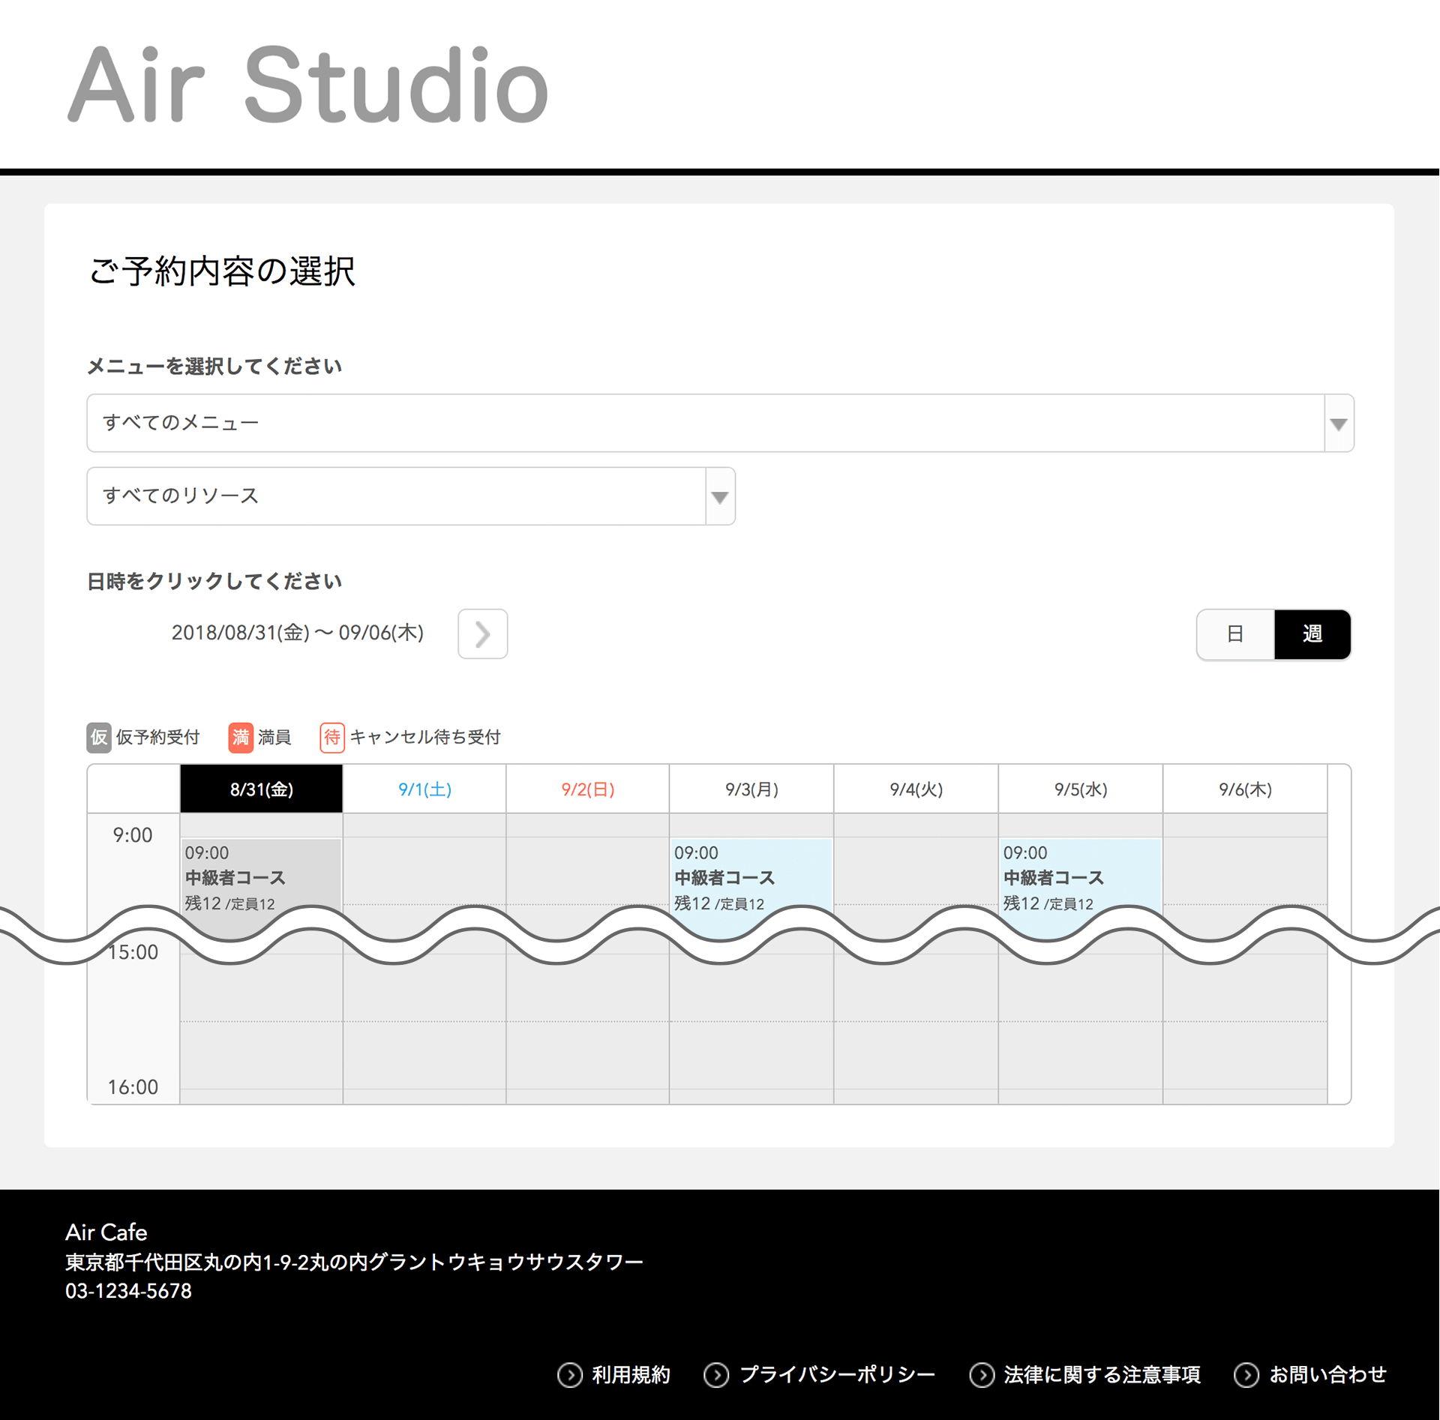This screenshot has width=1440, height=1420.
Task: Click the キャンセル待ち受付 legend label
Action: pos(425,738)
